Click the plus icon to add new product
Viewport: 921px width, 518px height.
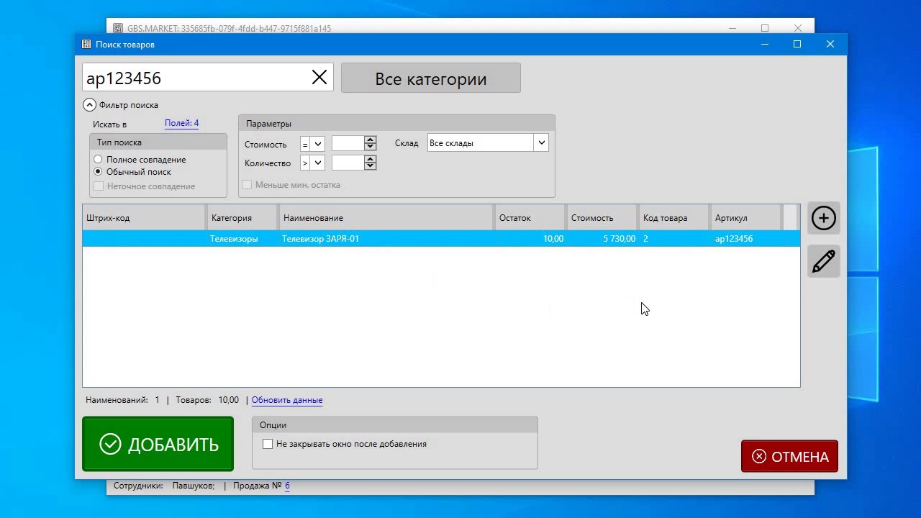click(x=823, y=218)
